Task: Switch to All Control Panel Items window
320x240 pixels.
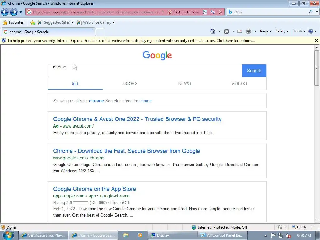Action: click(x=222, y=235)
